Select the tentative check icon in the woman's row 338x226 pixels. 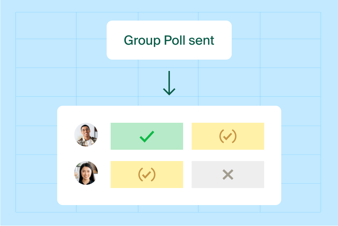pyautogui.click(x=147, y=175)
